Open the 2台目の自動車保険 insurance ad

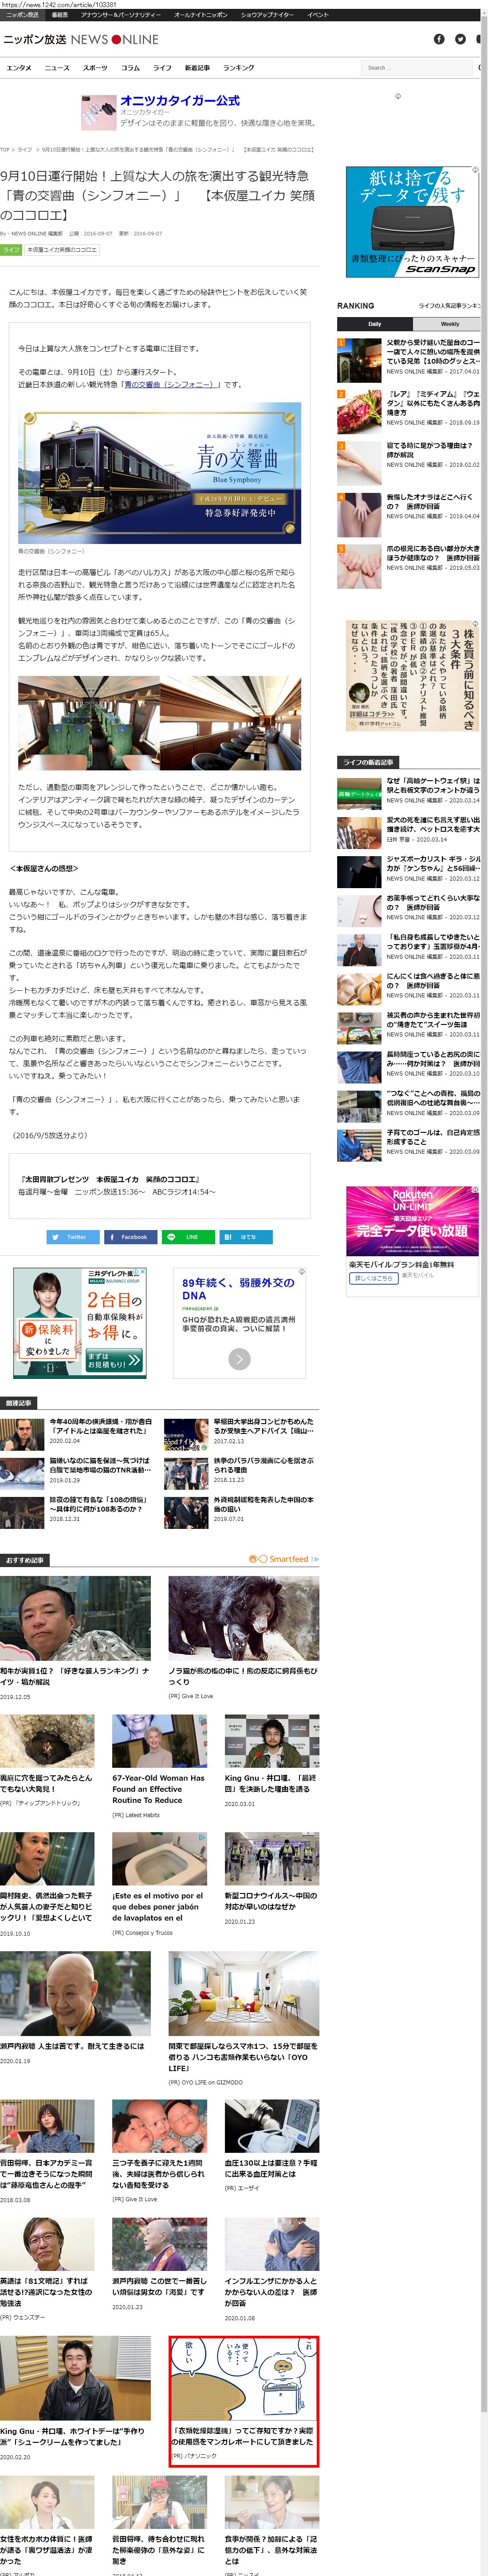coord(80,1323)
